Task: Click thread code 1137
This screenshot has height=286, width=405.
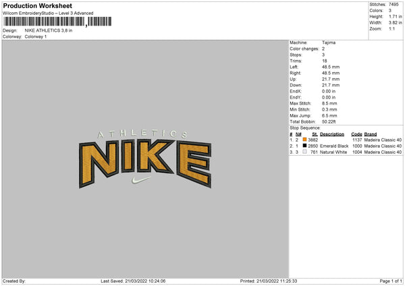Action: click(357, 140)
